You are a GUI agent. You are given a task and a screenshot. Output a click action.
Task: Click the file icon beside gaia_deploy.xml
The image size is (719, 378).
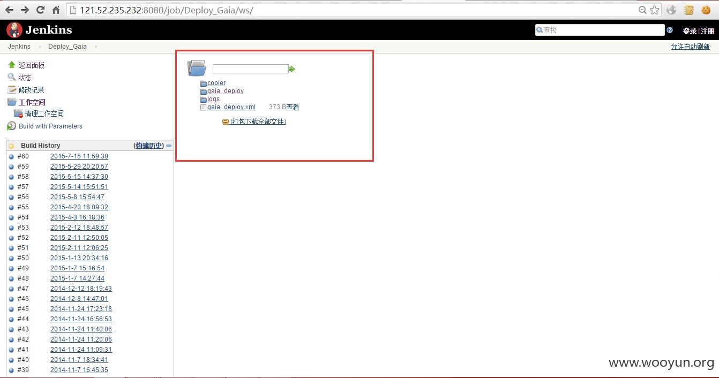(203, 108)
